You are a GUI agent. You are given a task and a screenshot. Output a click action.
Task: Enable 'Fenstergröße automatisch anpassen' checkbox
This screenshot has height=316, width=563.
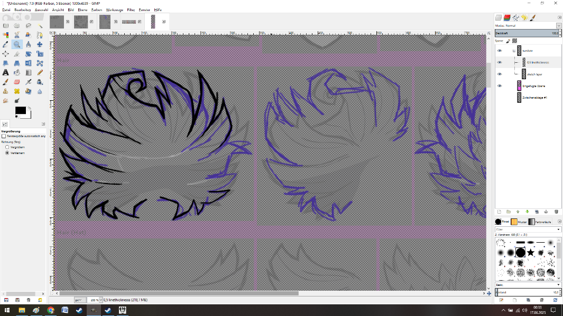pos(4,136)
